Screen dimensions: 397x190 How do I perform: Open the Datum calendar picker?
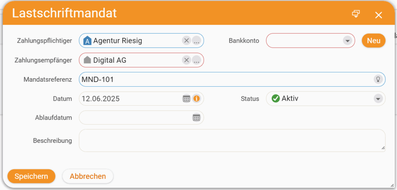coord(186,99)
